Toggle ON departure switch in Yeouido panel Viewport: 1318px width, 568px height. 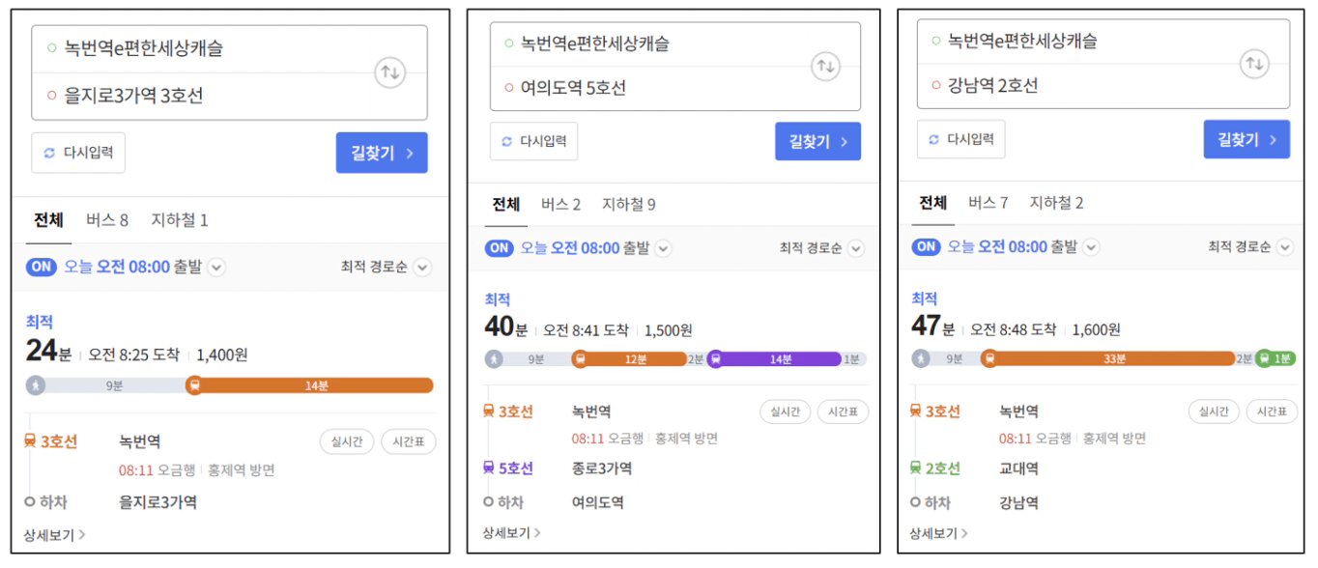coord(500,248)
